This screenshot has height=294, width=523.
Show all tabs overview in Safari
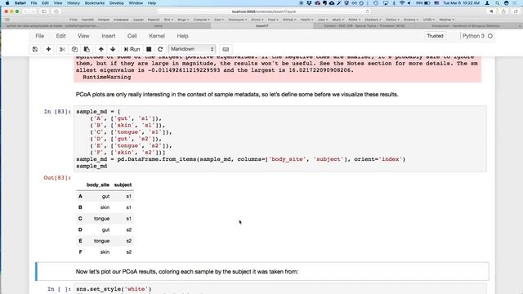click(x=516, y=11)
